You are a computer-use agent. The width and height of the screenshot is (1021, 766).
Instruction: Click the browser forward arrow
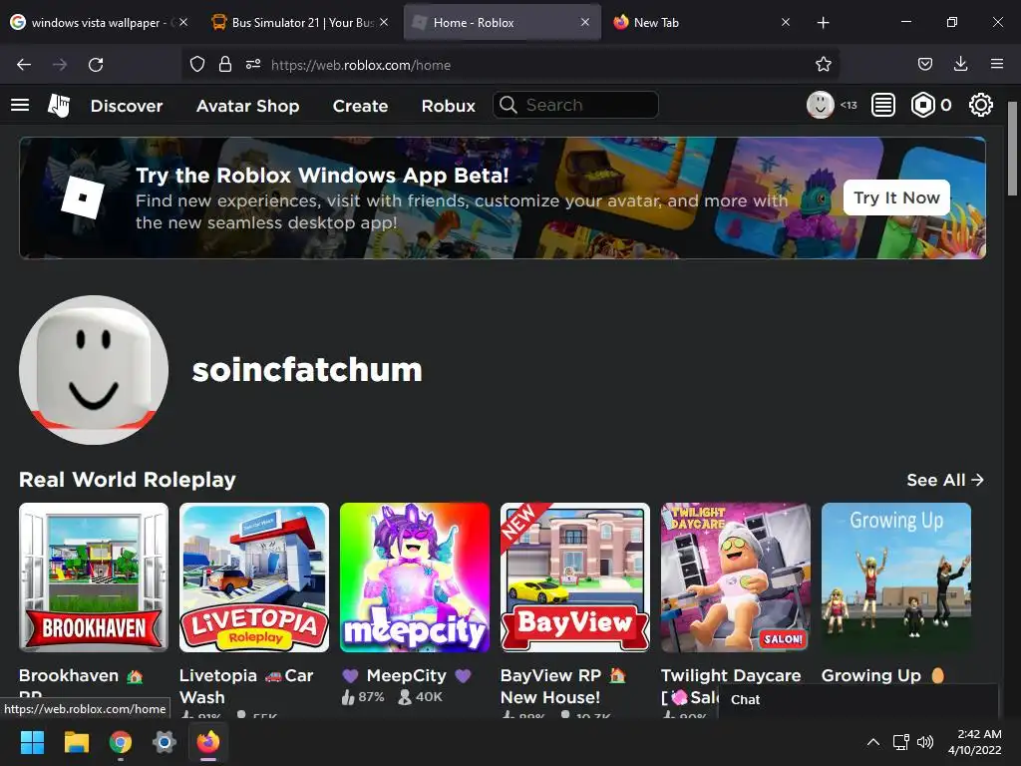(60, 65)
